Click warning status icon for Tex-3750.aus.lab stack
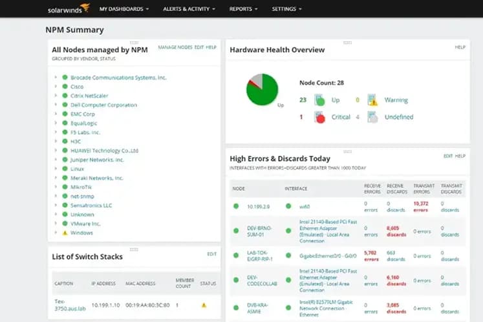The image size is (483, 322). pyautogui.click(x=204, y=305)
